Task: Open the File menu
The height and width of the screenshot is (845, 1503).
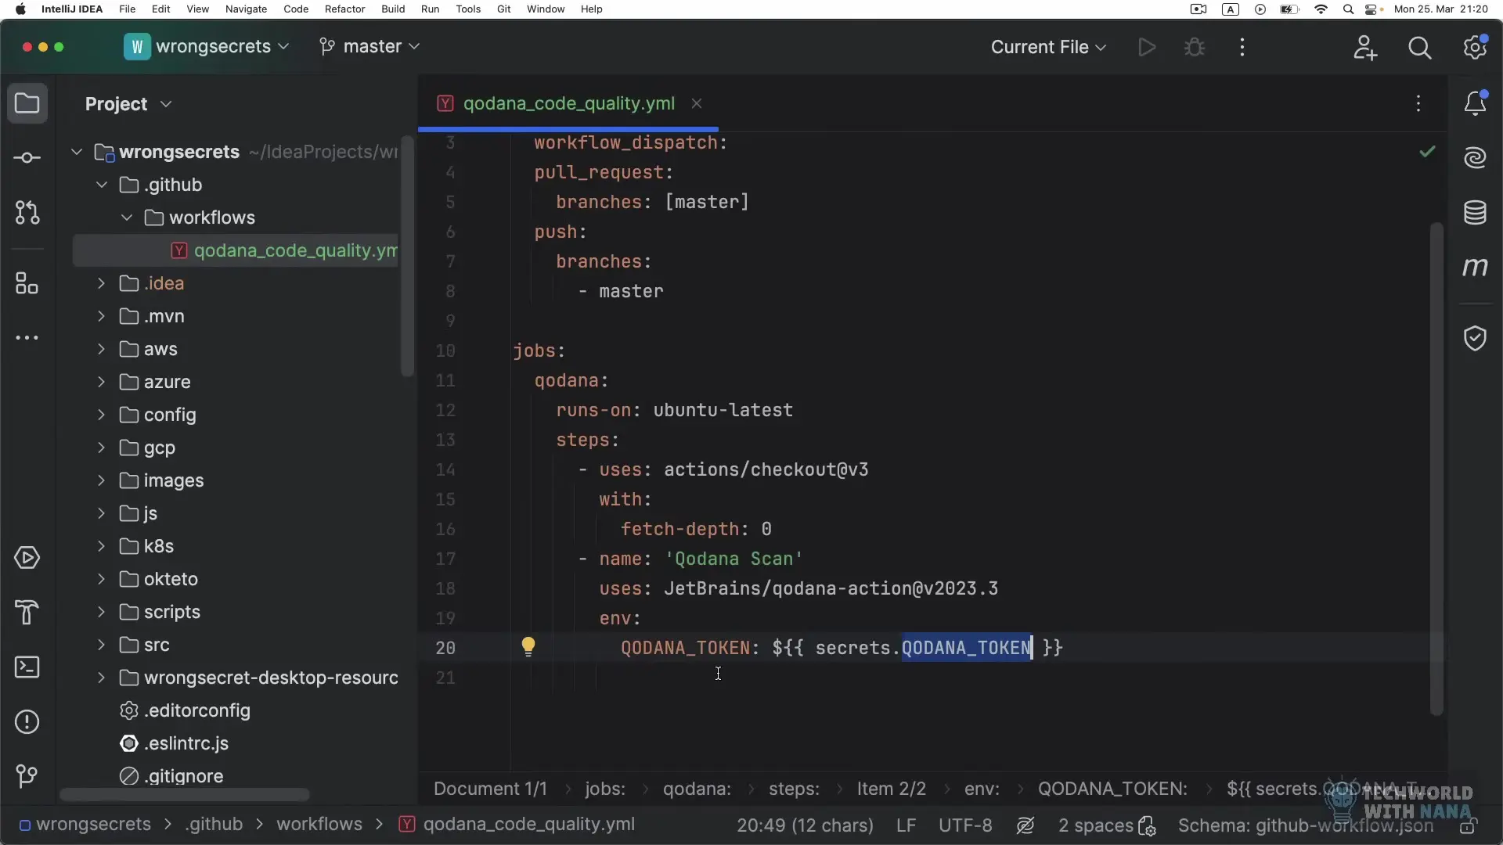Action: [x=127, y=9]
